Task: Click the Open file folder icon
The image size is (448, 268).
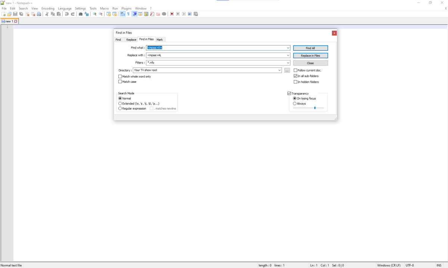Action: click(x=9, y=14)
